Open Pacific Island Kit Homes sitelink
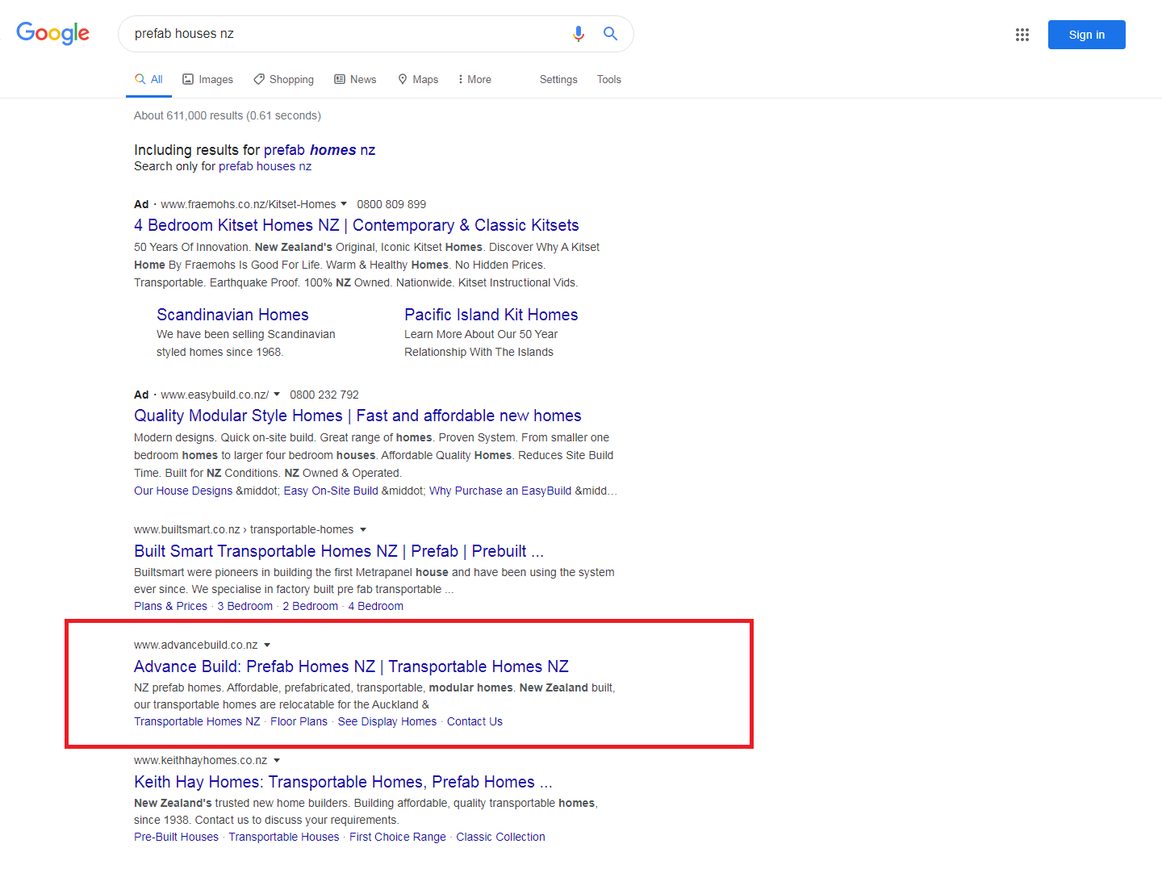The width and height of the screenshot is (1162, 869). click(491, 315)
